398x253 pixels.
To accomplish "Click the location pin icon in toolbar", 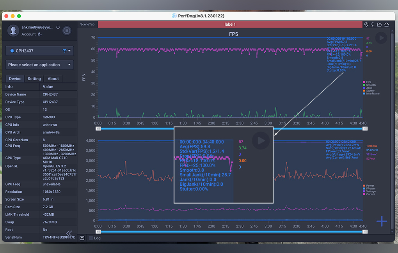I will click(366, 25).
